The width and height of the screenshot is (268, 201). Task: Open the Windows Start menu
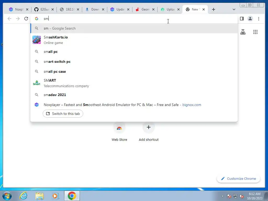tap(7, 196)
